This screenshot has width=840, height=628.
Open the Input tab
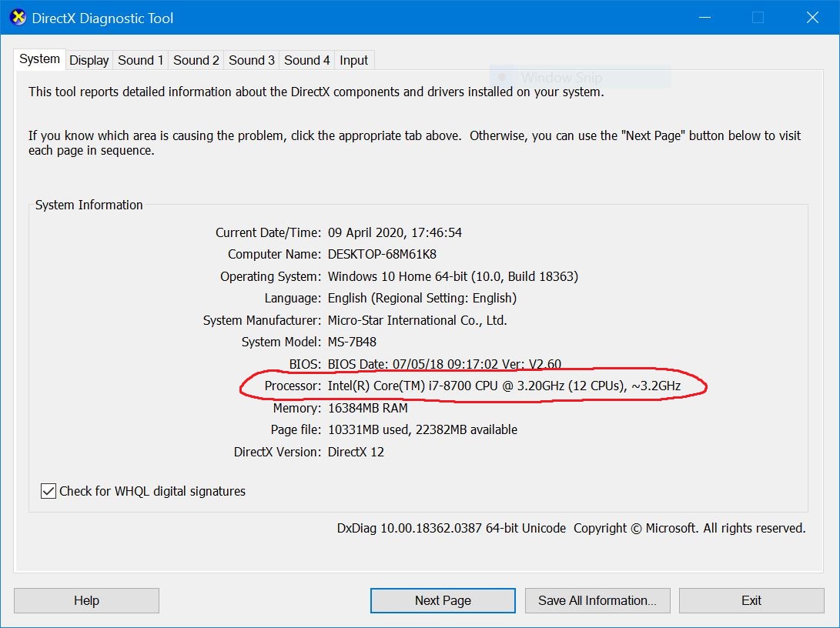pos(353,61)
